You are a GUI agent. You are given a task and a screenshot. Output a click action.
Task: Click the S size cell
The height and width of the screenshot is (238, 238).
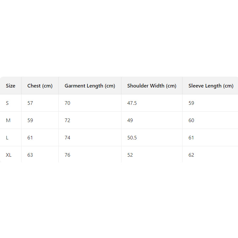pyautogui.click(x=8, y=103)
